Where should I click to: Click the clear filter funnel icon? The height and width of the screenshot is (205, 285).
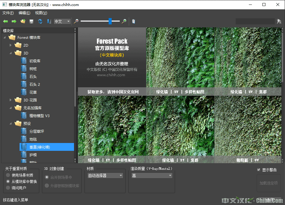tap(279, 21)
